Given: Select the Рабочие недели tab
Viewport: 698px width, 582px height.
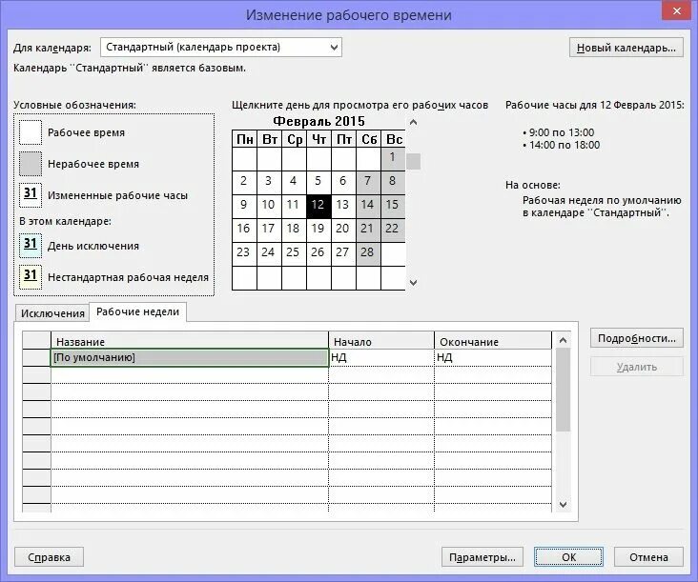Looking at the screenshot, I should pyautogui.click(x=137, y=311).
